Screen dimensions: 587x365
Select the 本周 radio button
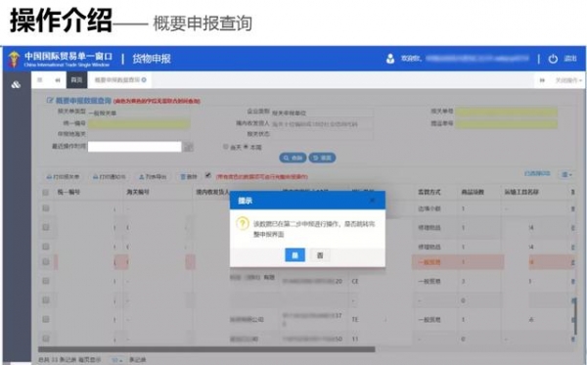click(x=246, y=147)
